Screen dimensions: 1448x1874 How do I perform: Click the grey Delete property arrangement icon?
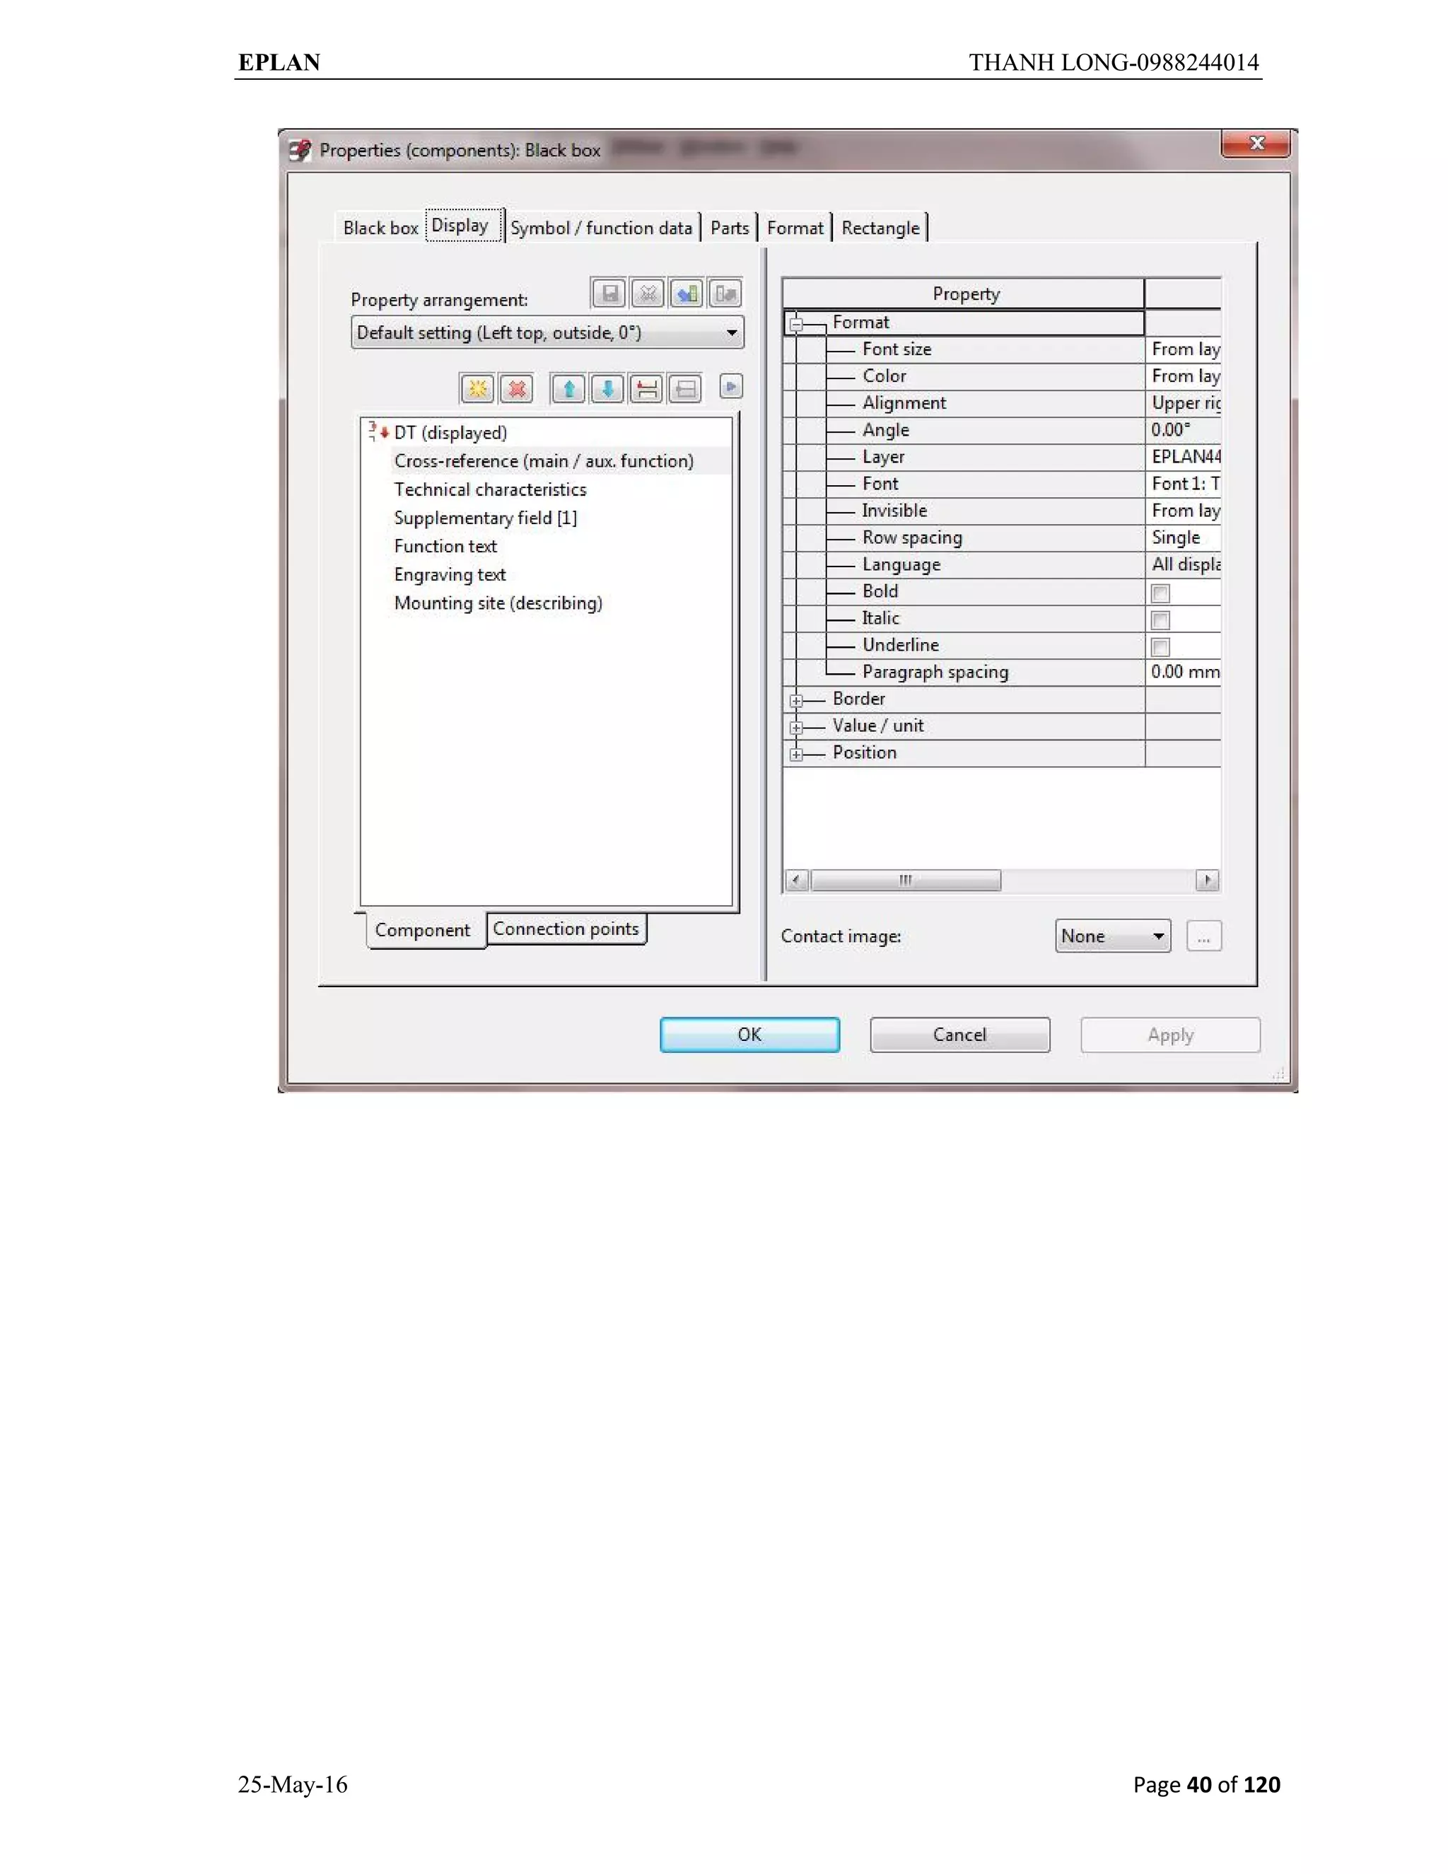648,294
